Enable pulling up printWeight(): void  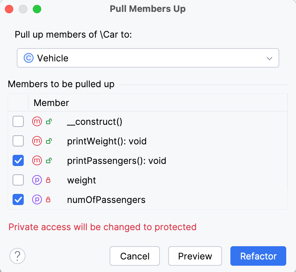click(18, 141)
